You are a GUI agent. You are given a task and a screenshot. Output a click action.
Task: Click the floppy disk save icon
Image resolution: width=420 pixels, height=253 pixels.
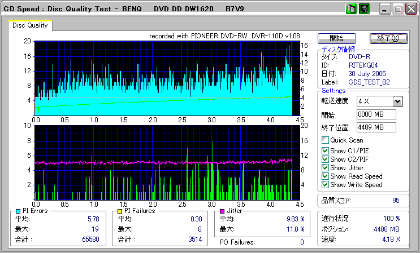[x=365, y=9]
